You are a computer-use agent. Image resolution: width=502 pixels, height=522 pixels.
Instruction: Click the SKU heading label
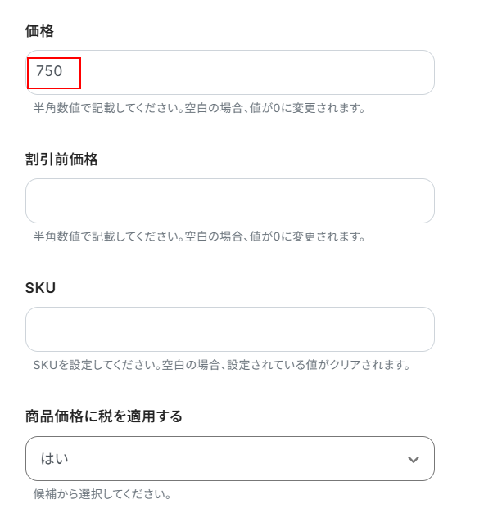40,288
